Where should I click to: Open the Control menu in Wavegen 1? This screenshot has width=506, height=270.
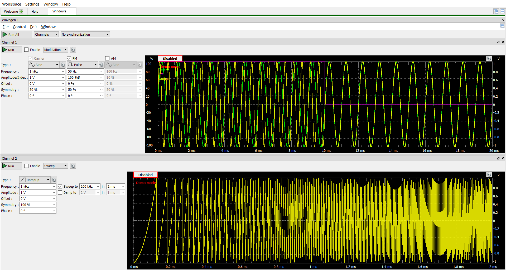click(x=19, y=27)
